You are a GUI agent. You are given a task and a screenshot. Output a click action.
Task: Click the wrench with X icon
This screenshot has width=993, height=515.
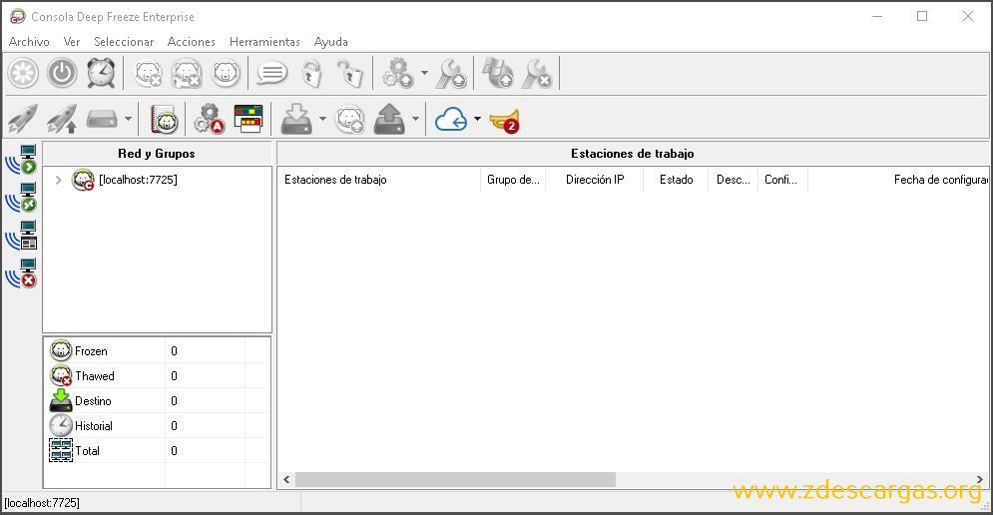(537, 74)
